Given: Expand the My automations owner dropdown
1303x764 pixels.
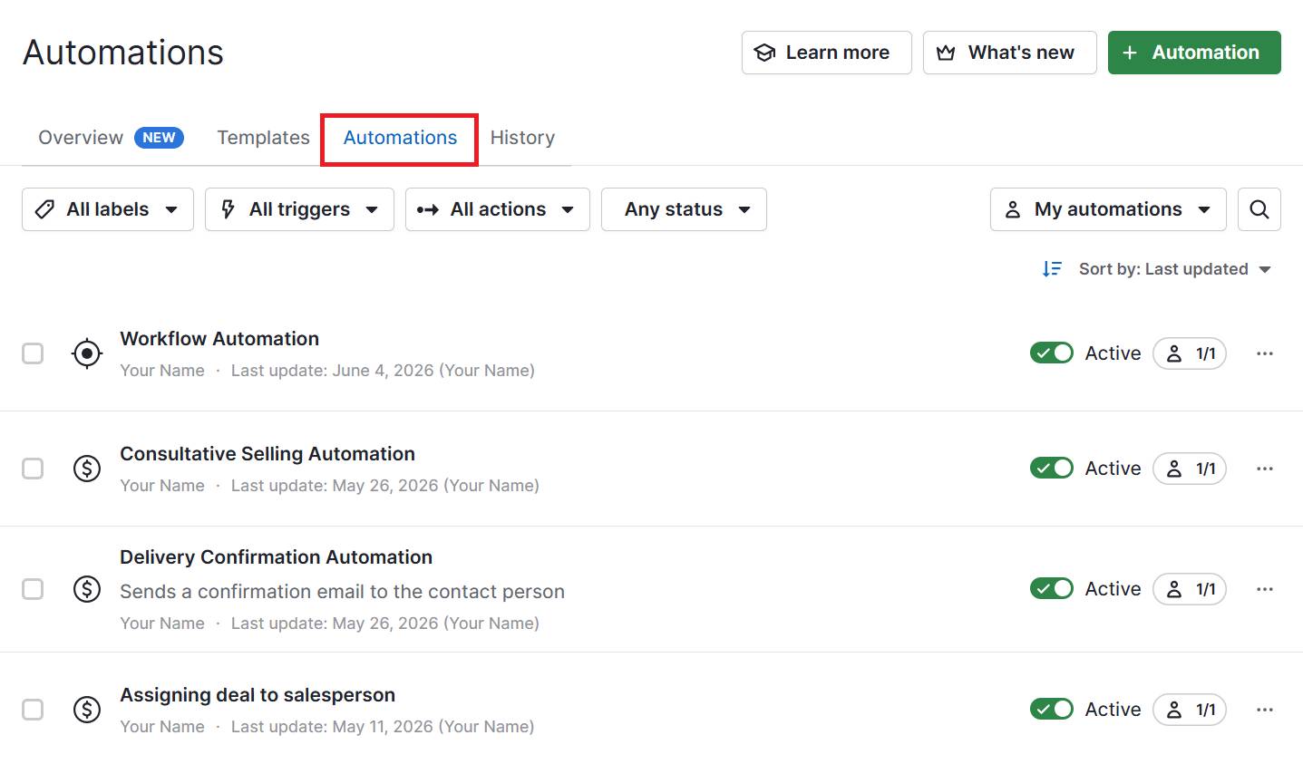Looking at the screenshot, I should [1108, 209].
